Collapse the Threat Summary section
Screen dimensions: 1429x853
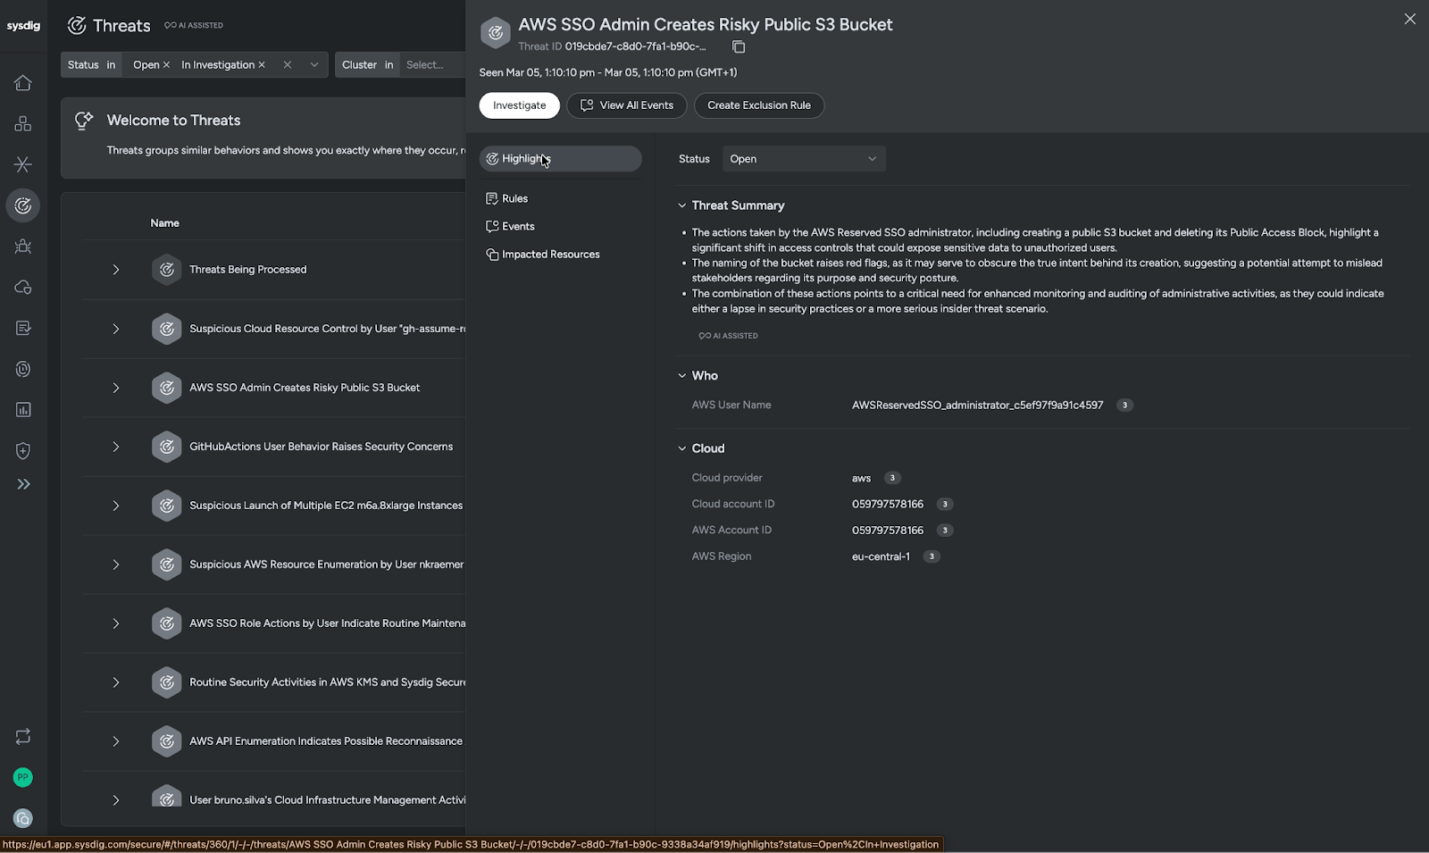[x=682, y=205]
